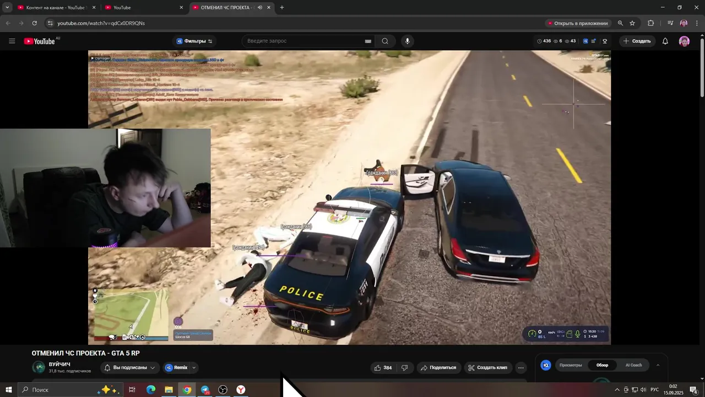Screen dimensions: 705x397
Task: Switch to the AI Coach tab
Action: 633,365
